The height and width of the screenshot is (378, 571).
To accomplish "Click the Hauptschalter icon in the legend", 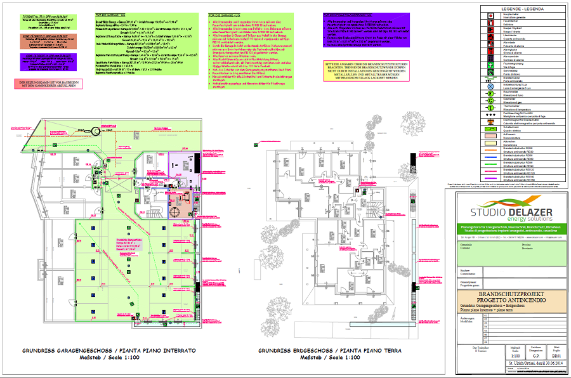I will click(490, 15).
